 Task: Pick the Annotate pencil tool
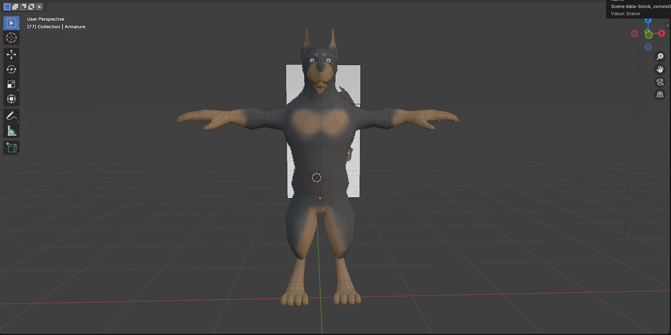[x=11, y=116]
